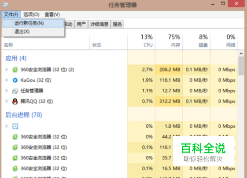Click the unnamed gear process icon
The image size is (247, 178).
pyautogui.click(x=15, y=126)
